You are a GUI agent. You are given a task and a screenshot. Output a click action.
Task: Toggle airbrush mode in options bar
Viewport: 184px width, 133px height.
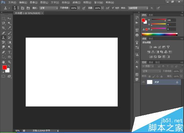(107, 8)
